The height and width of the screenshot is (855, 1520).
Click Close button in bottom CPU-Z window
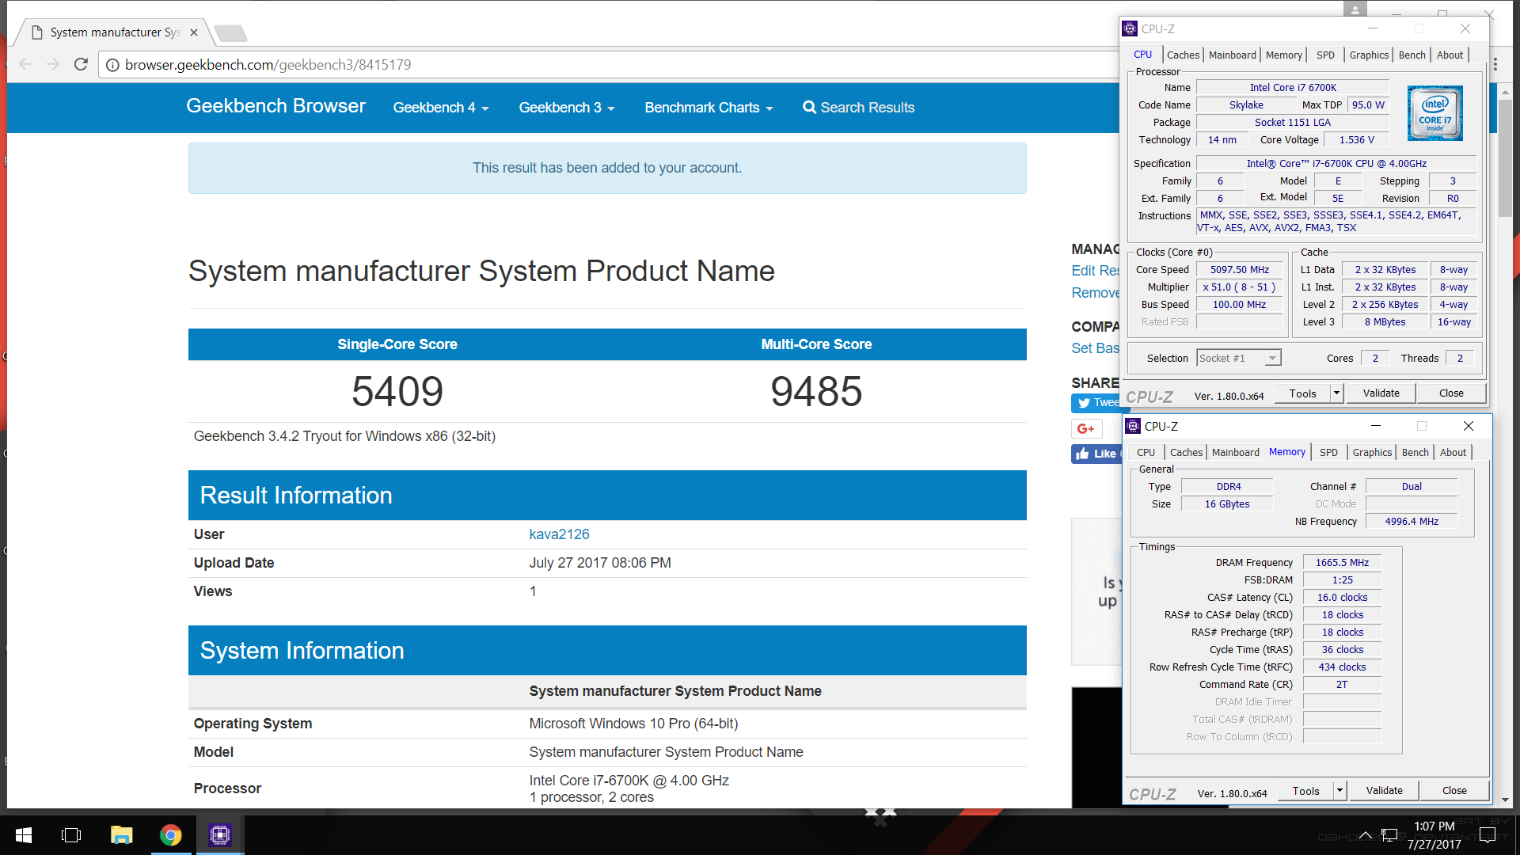(1454, 790)
